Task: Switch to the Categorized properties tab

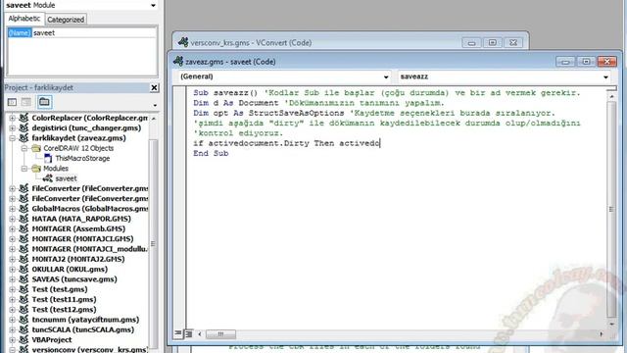Action: pyautogui.click(x=66, y=20)
